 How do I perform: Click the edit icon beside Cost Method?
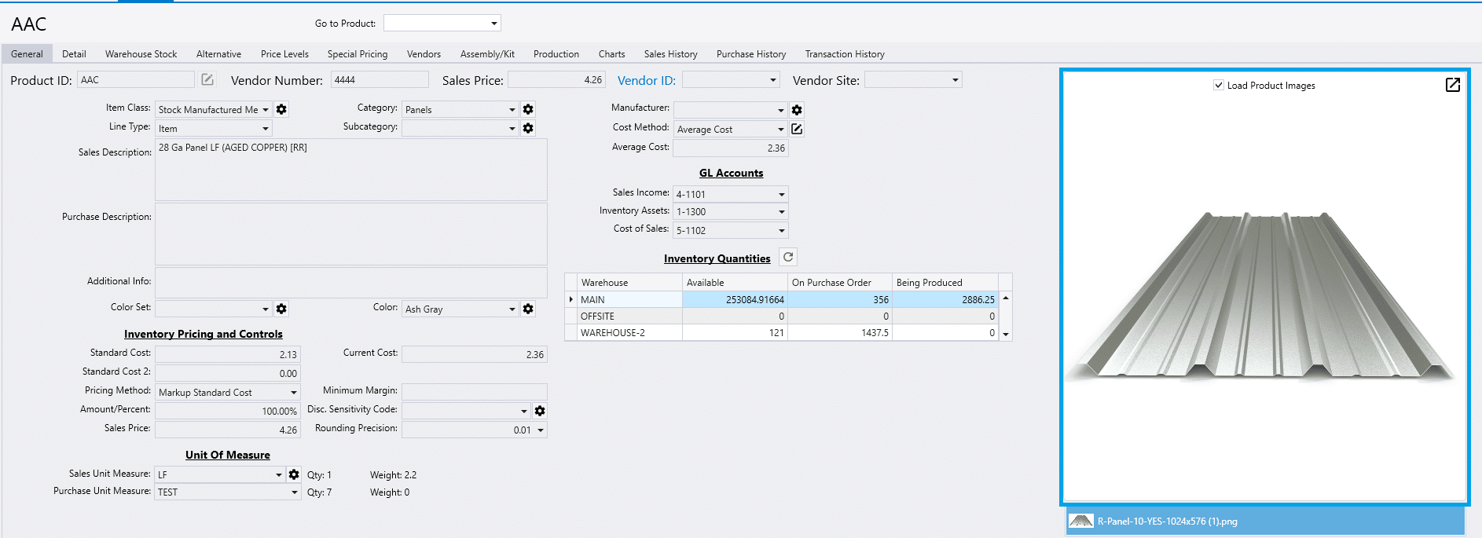pos(797,129)
